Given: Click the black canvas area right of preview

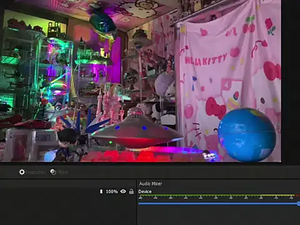Looking at the screenshot, I should point(291,81).
